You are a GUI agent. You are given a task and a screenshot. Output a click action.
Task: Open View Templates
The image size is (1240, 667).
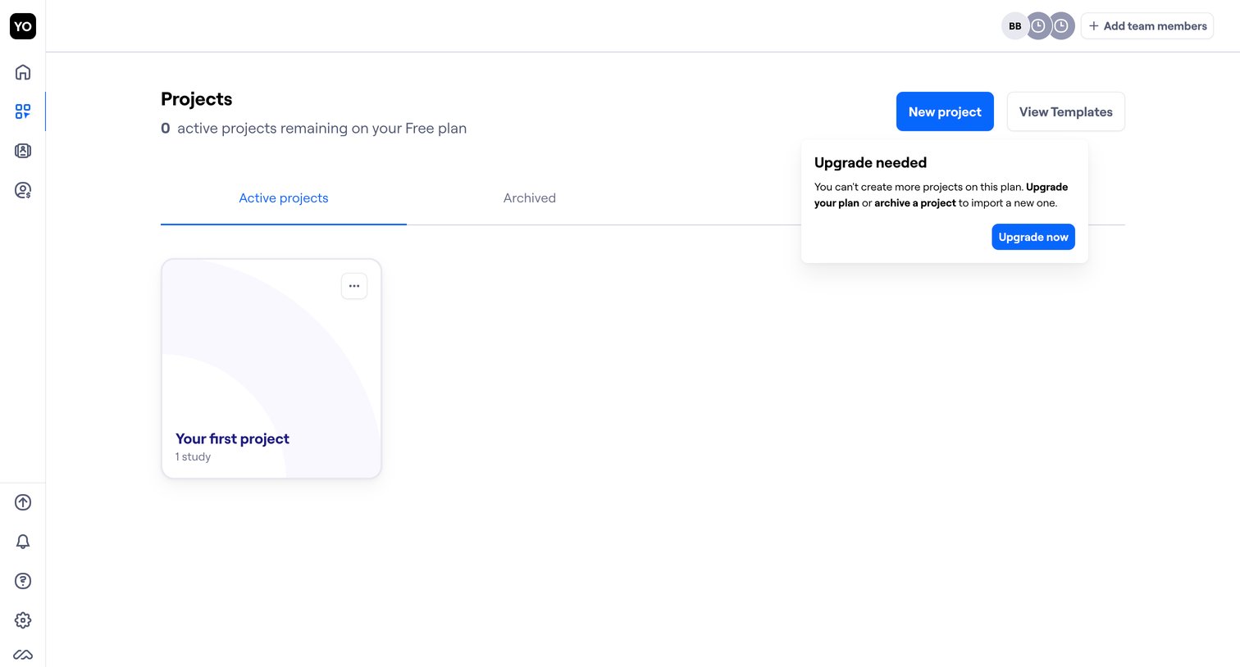tap(1066, 111)
